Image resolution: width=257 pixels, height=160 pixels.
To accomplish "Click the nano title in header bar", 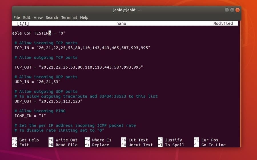I will [121, 23].
